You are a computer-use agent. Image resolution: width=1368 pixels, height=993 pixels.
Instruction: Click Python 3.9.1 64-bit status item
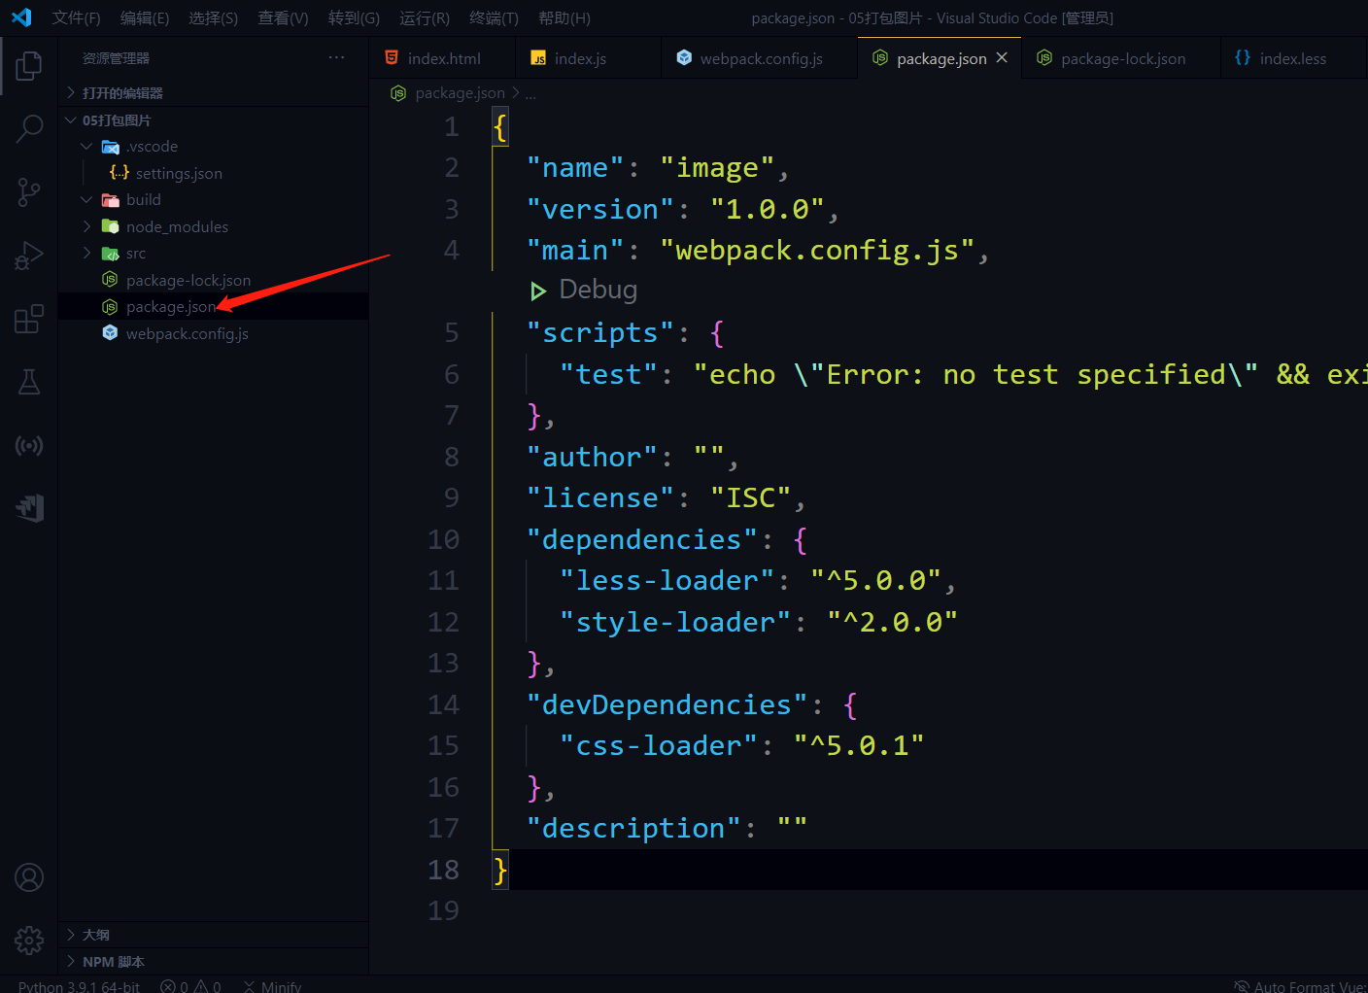coord(79,986)
